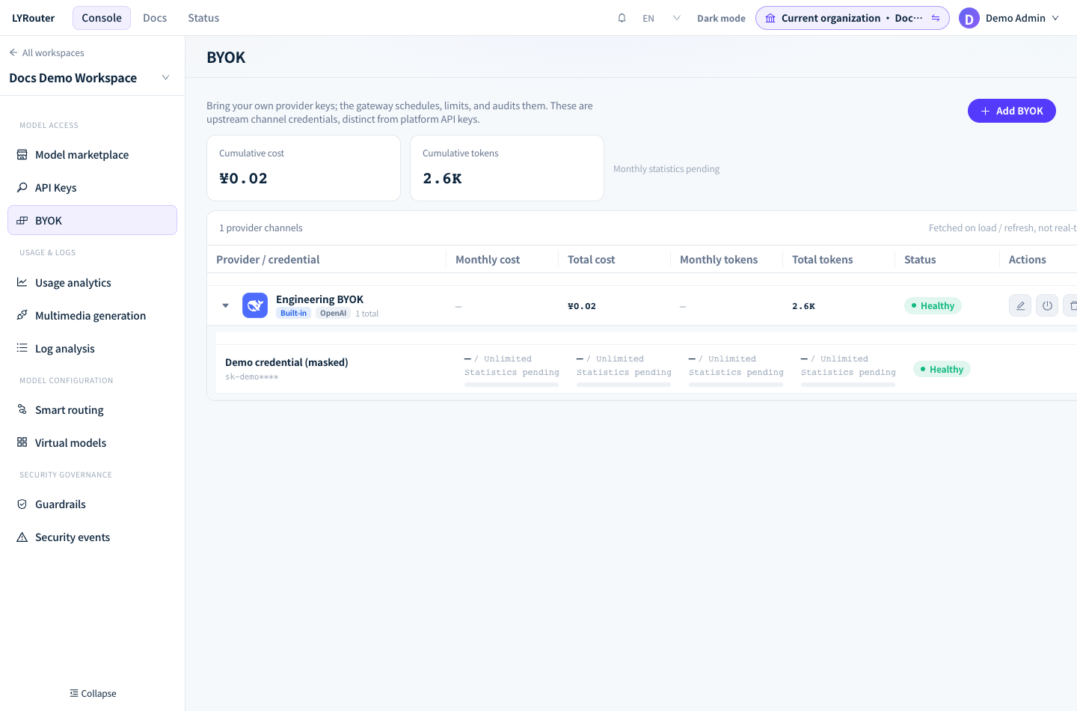
Task: Switch to the Console tab
Action: click(x=102, y=18)
